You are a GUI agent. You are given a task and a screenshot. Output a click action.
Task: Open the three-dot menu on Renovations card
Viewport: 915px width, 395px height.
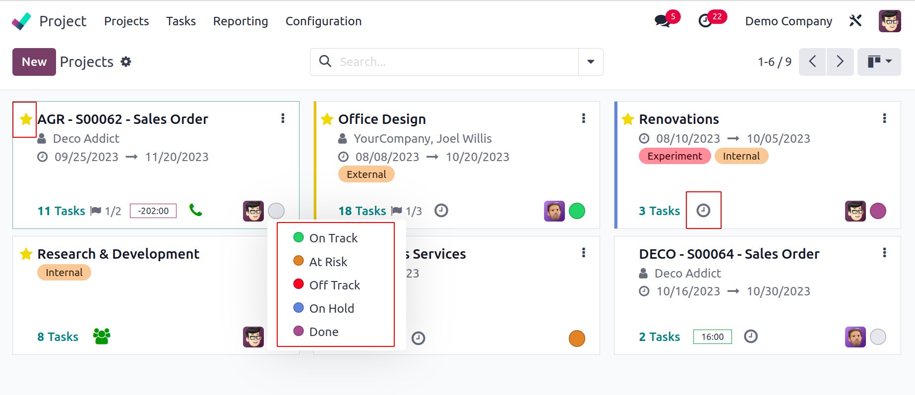tap(884, 118)
